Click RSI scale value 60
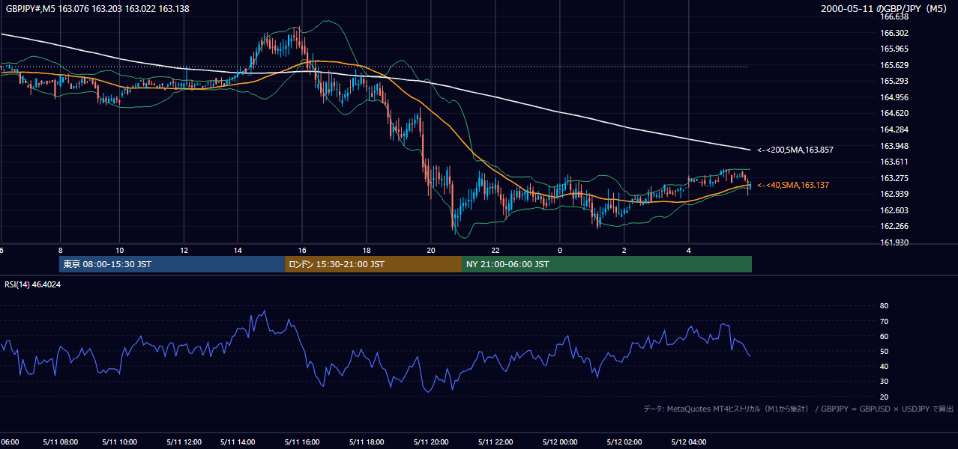 point(884,336)
